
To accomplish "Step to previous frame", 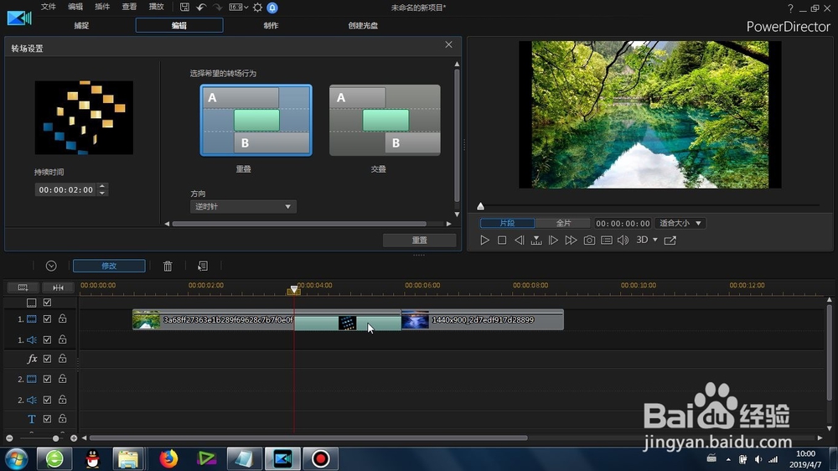I will click(x=519, y=240).
